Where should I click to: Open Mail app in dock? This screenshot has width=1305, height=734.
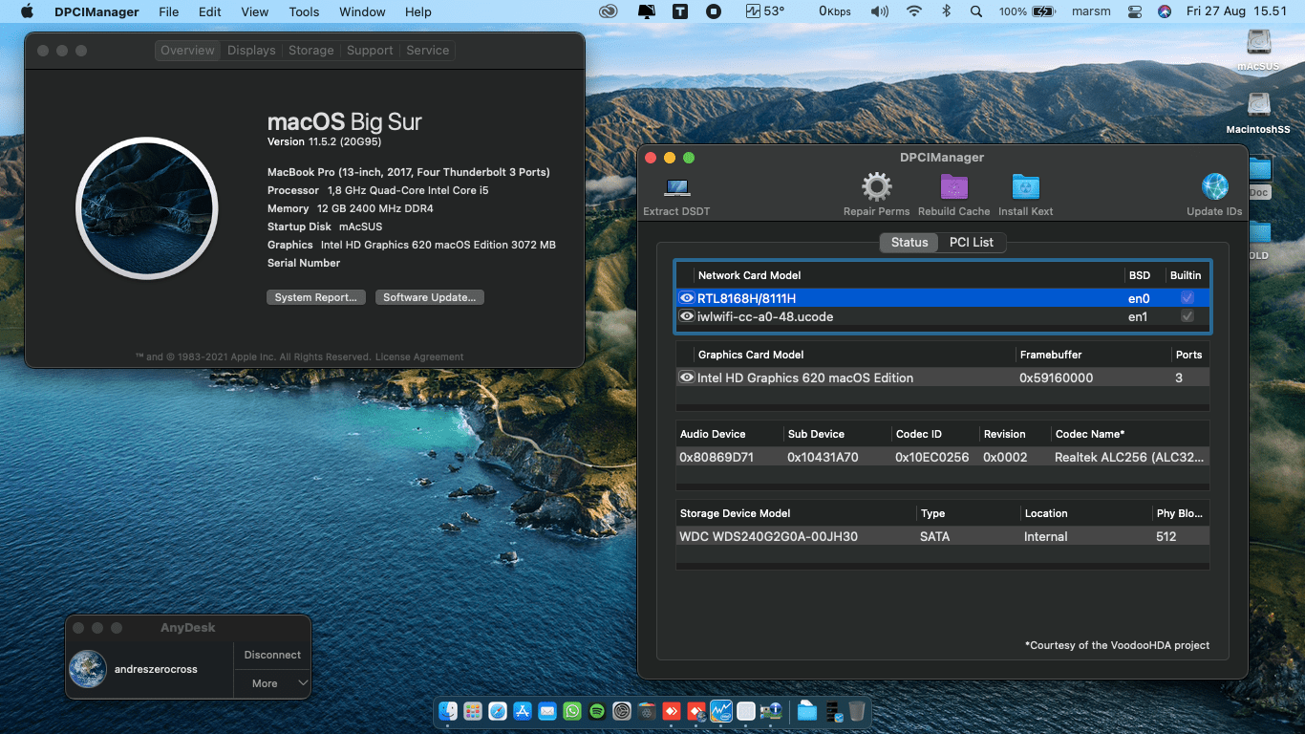[547, 711]
